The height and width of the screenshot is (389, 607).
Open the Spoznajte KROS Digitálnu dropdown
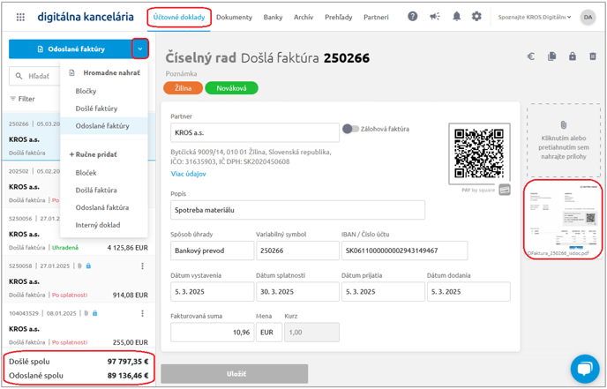[x=535, y=17]
